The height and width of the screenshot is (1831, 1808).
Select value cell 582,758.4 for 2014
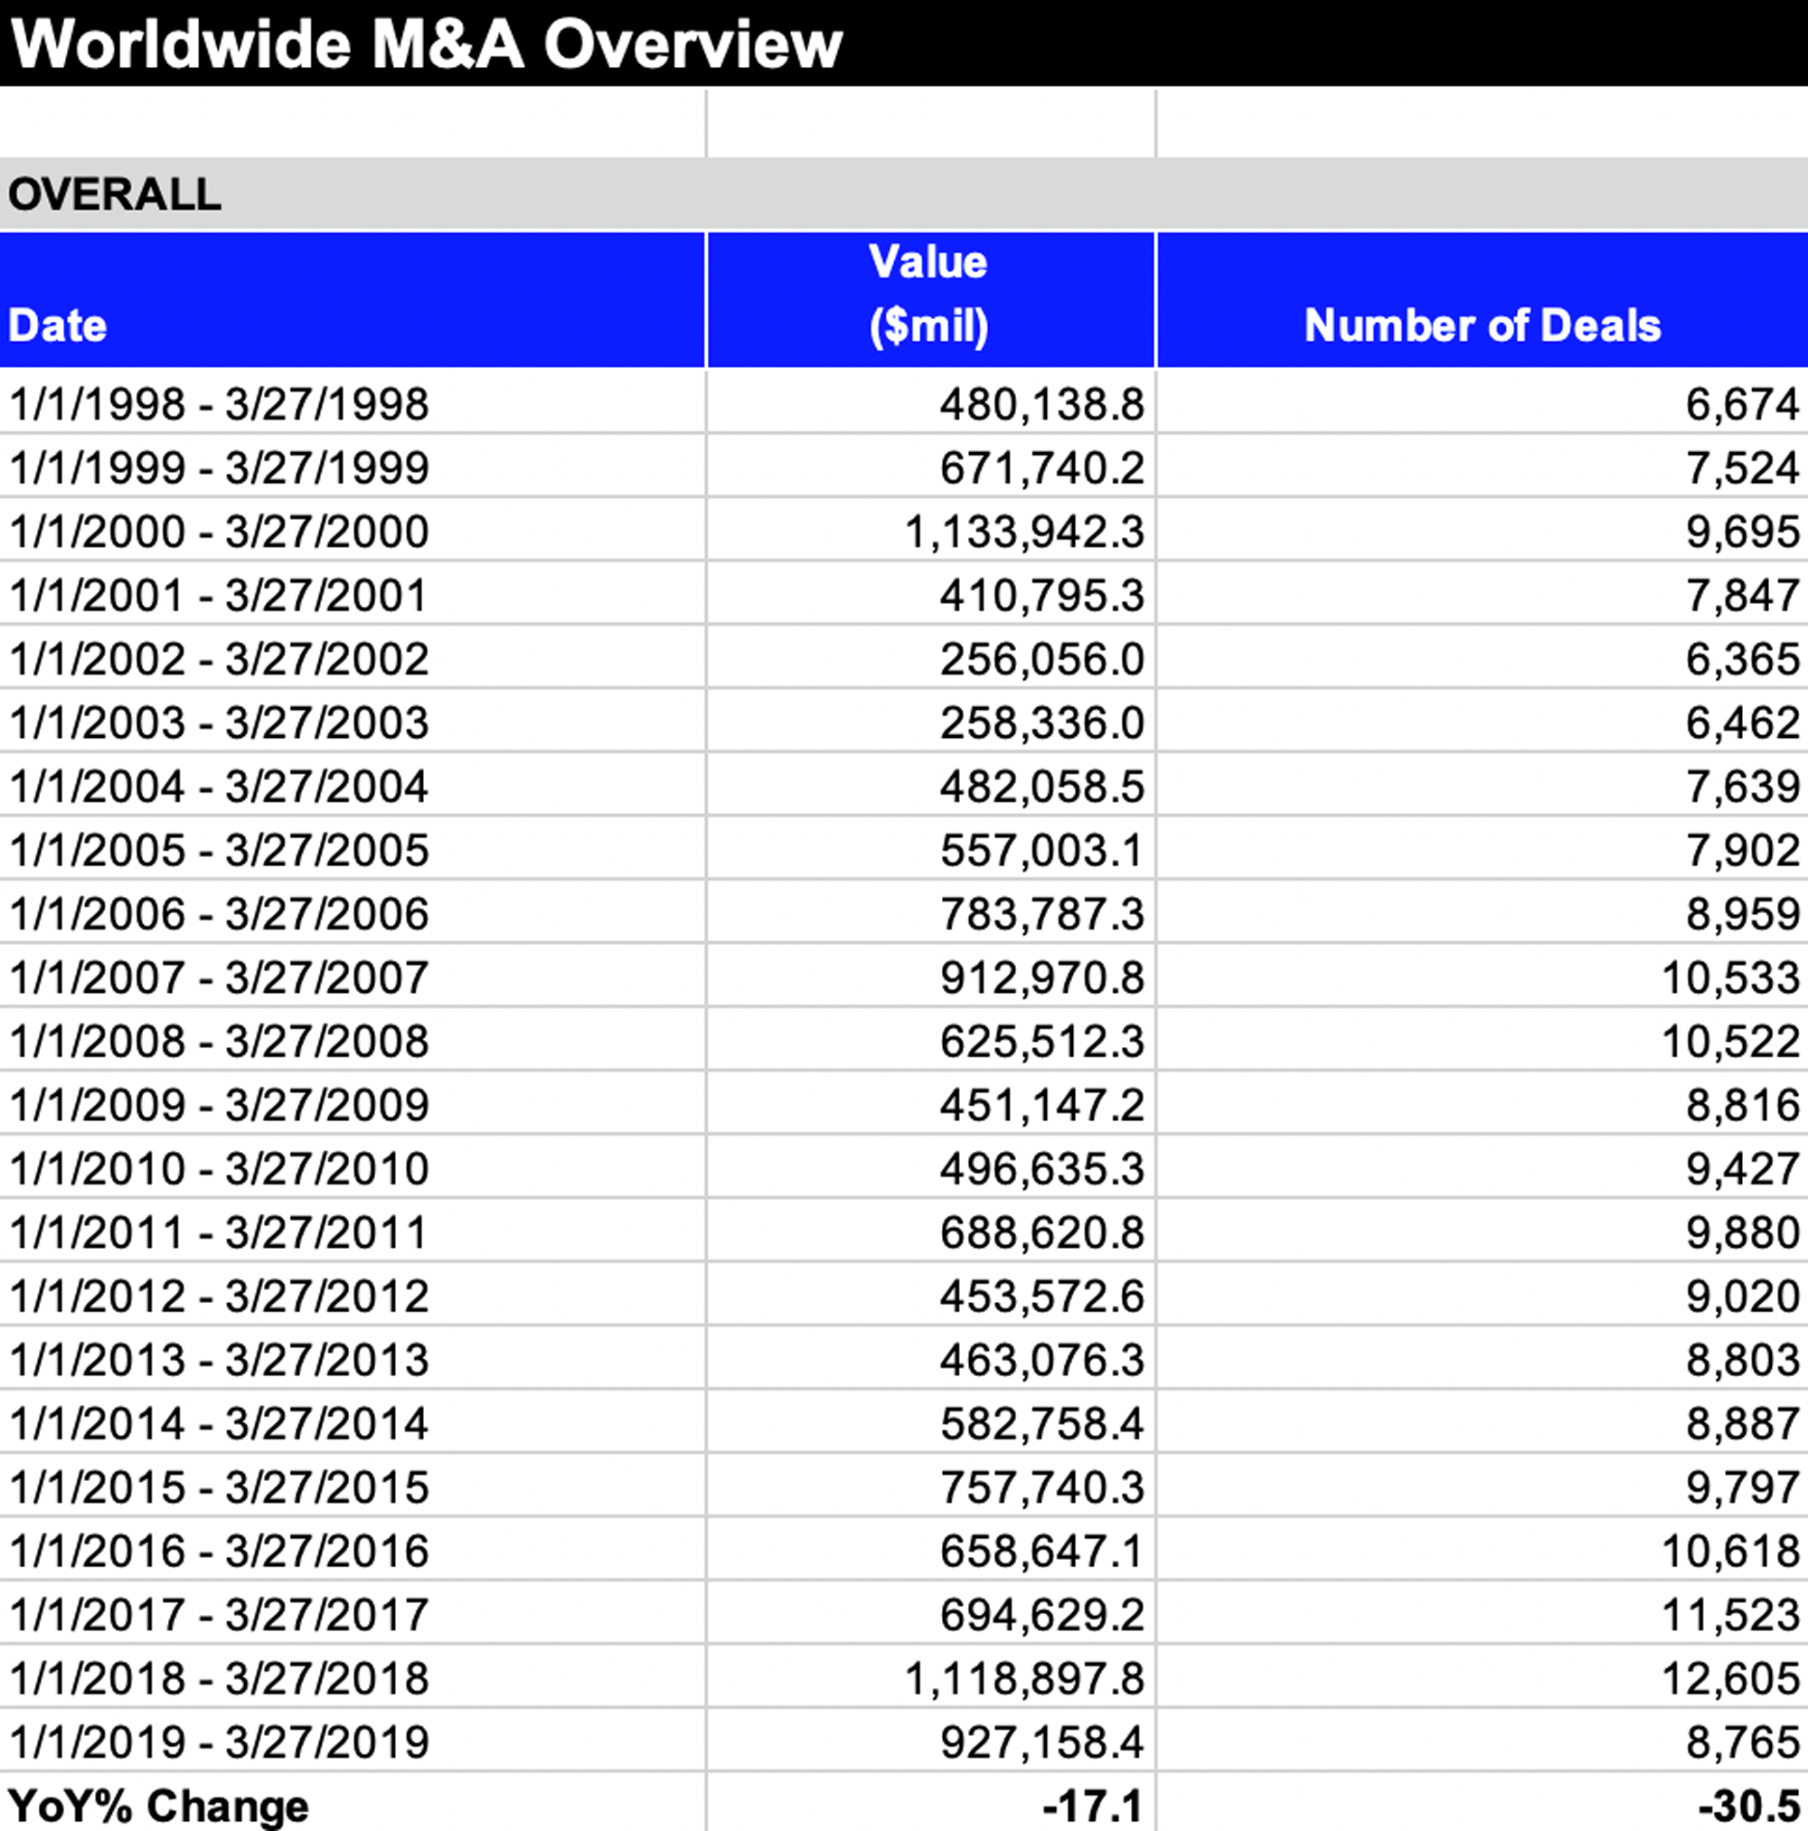[x=1041, y=1423]
